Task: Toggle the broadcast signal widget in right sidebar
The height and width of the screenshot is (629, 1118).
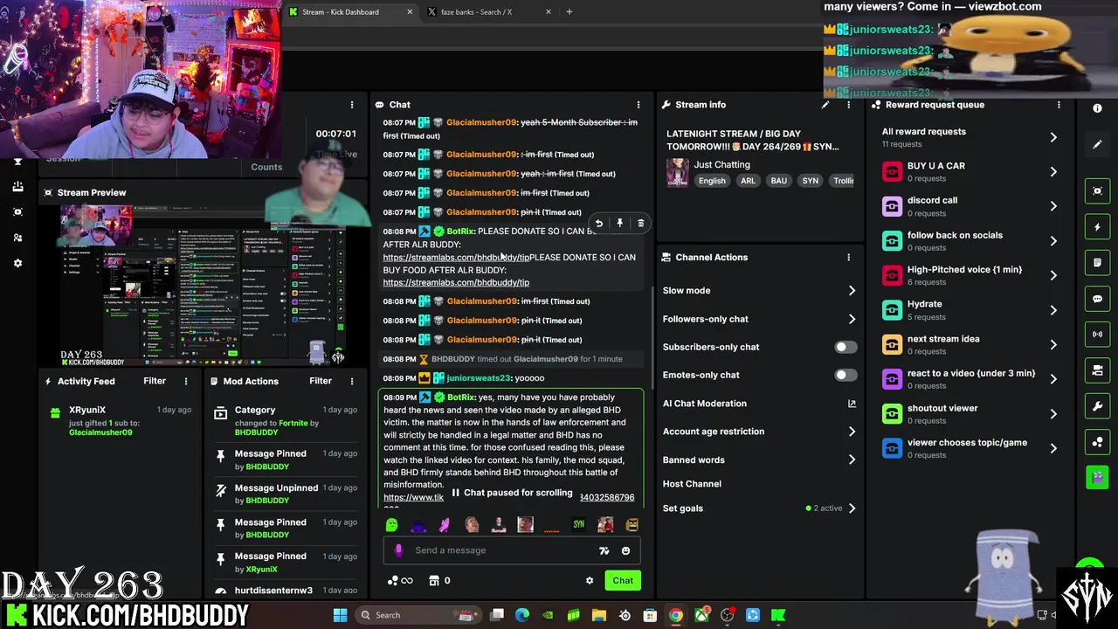Action: point(1097,335)
